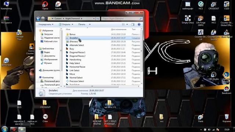The height and width of the screenshot is (132, 235).
Task: Select the Alternate Select file name
Action: coord(77,45)
